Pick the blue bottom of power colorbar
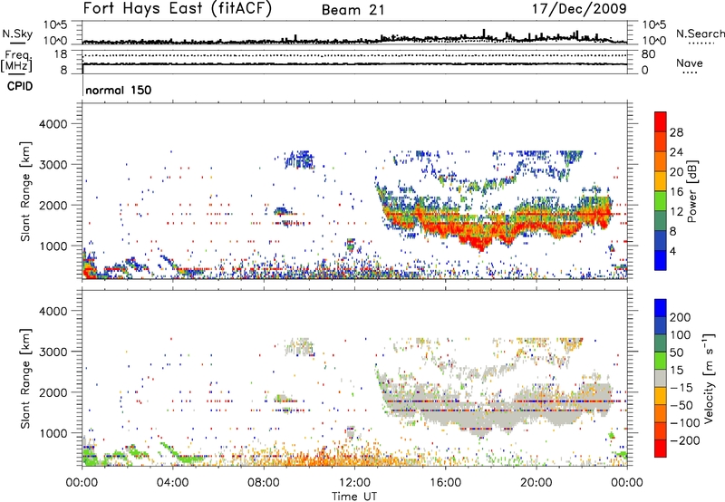725x502 pixels. click(x=661, y=261)
